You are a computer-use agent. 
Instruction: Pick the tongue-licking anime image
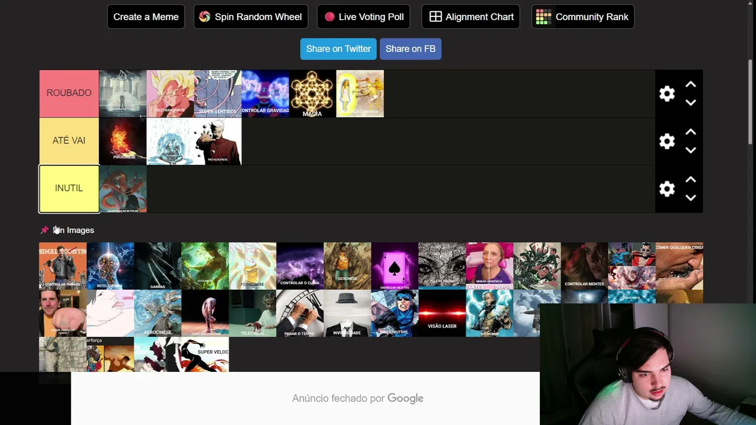(110, 313)
